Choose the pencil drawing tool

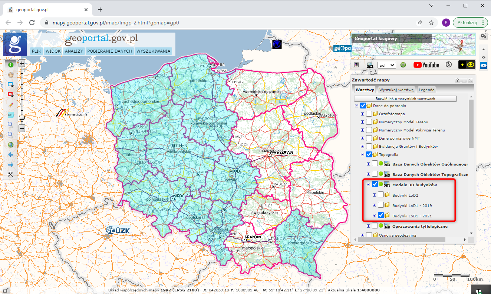pyautogui.click(x=10, y=105)
